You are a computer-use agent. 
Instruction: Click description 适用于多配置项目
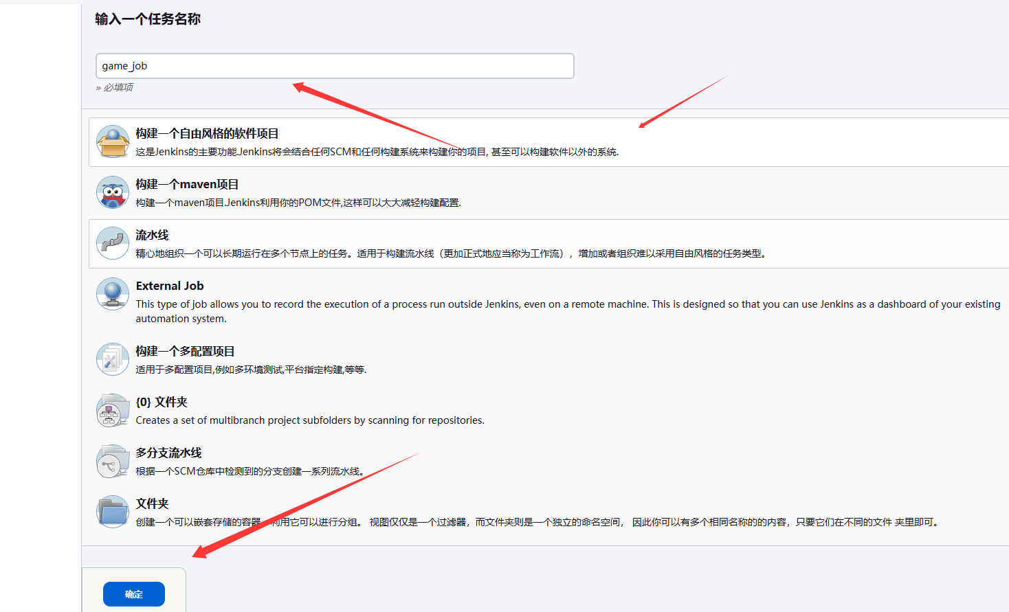251,370
